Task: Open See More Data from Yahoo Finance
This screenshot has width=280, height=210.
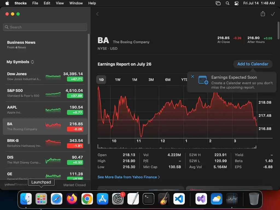Action: click(129, 177)
